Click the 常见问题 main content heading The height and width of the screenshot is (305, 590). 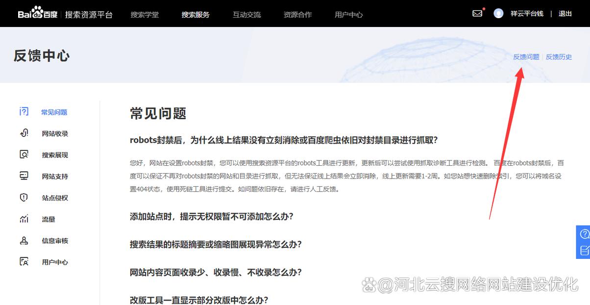tap(158, 113)
